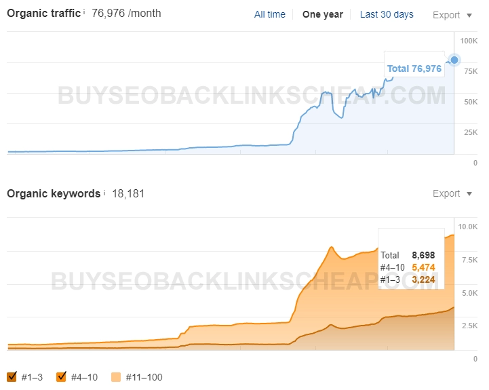This screenshot has height=390, width=489.
Task: Click the #11–100 legend label
Action: pos(144,377)
